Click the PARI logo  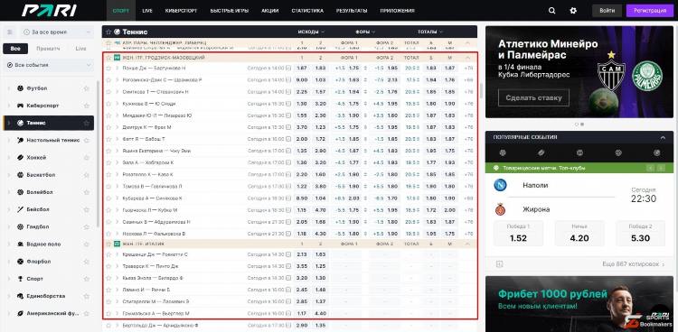[49, 10]
